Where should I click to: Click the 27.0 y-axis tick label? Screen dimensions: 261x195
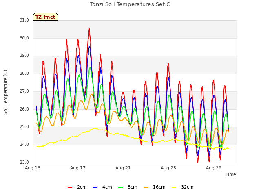[24, 91]
